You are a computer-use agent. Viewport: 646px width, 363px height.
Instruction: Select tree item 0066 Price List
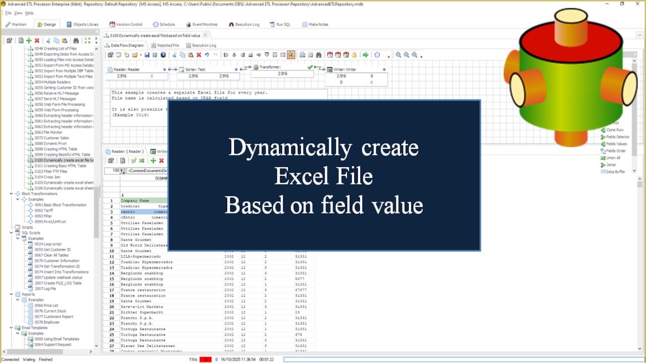pos(46,306)
